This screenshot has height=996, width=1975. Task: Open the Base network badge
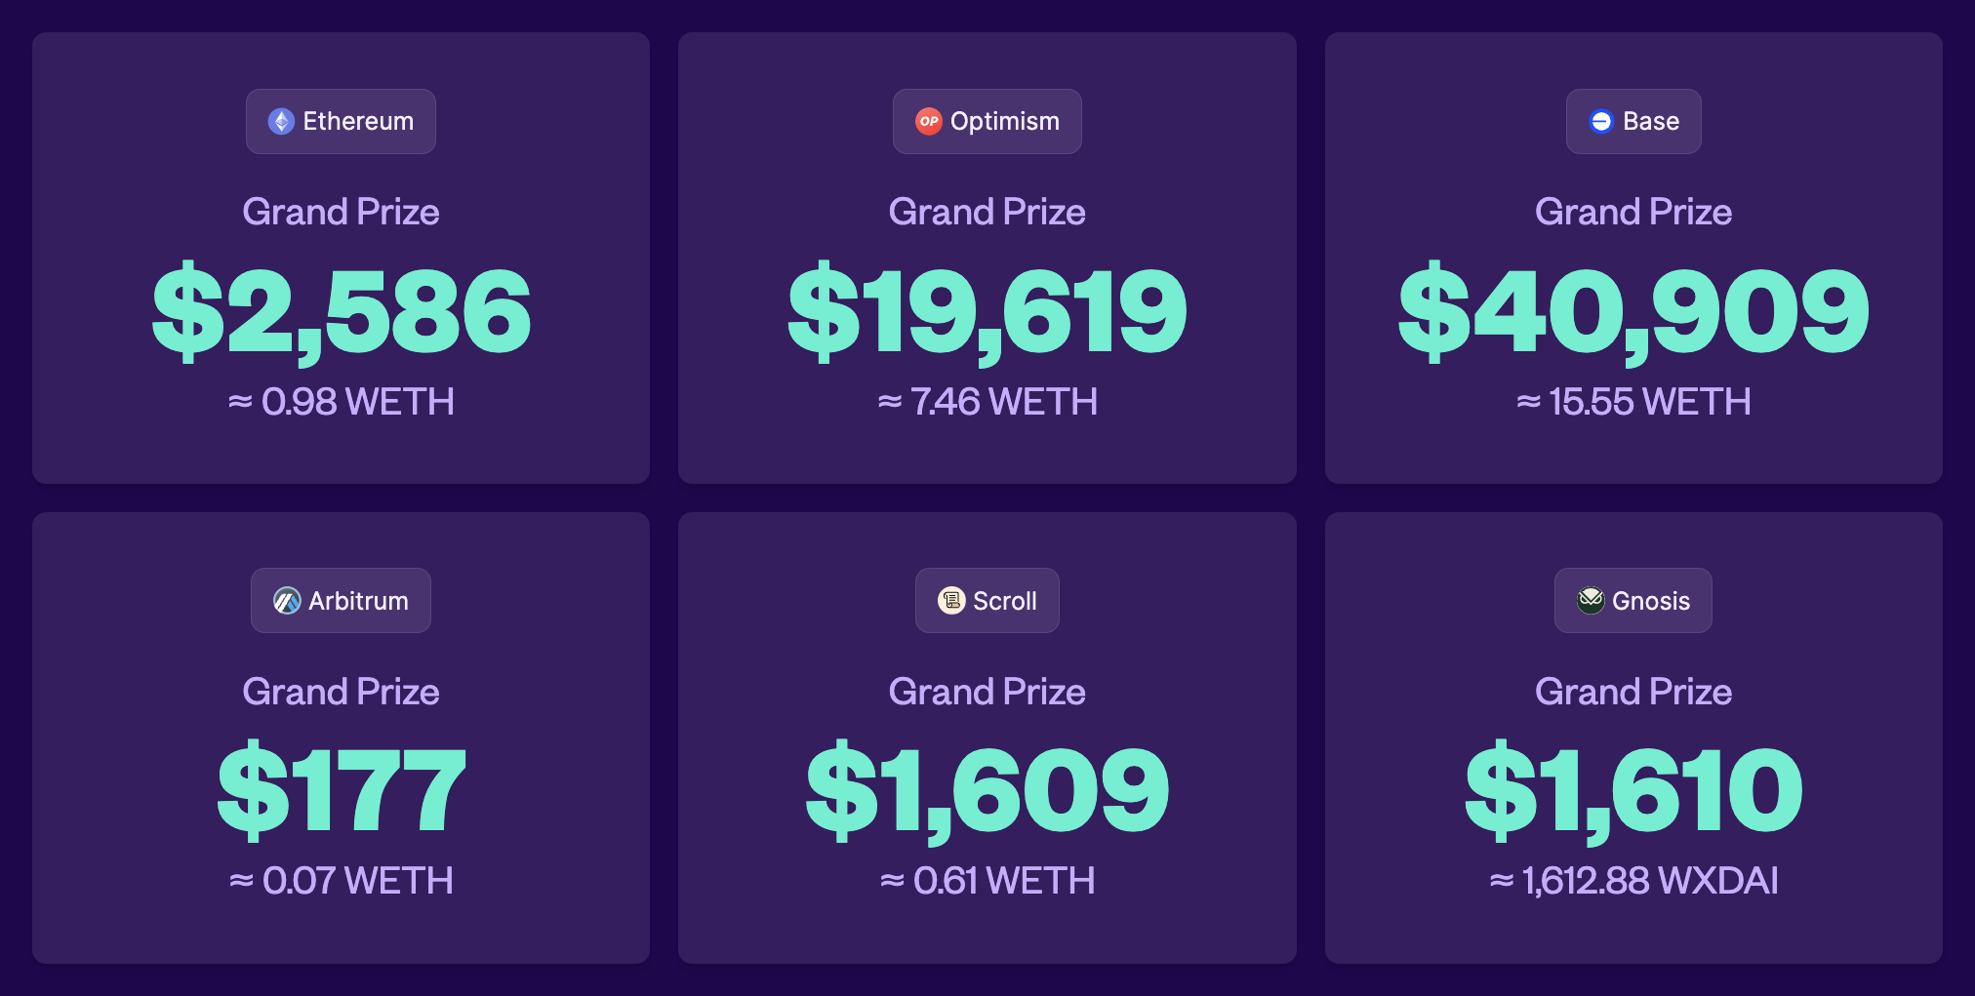click(x=1633, y=121)
